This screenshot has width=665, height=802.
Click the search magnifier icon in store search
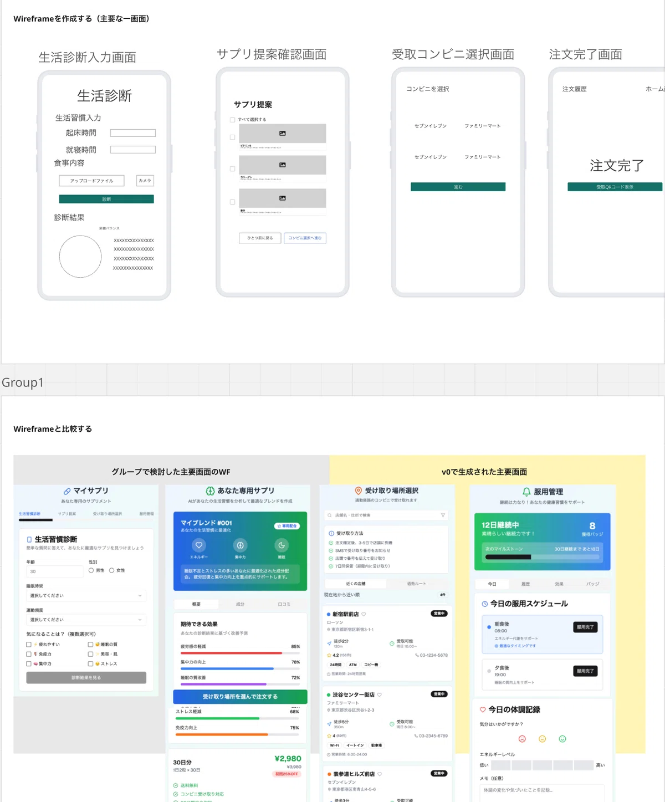pyautogui.click(x=330, y=515)
